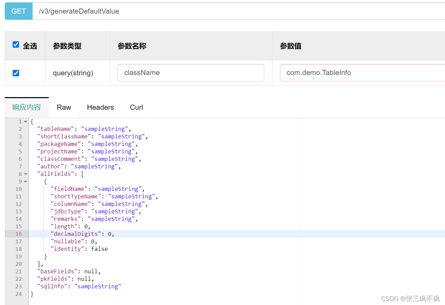The height and width of the screenshot is (305, 445).
Task: Click the com.demo.TableInfo value field
Action: [x=362, y=73]
